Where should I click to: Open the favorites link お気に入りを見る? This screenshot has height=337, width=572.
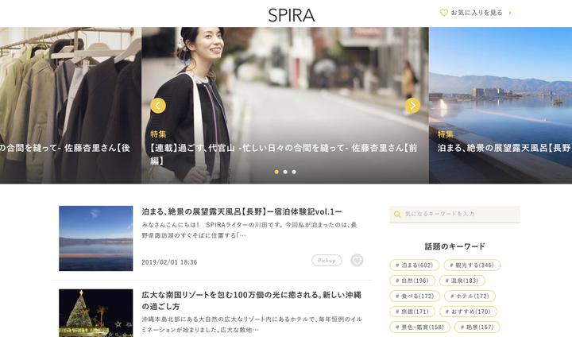coord(476,13)
